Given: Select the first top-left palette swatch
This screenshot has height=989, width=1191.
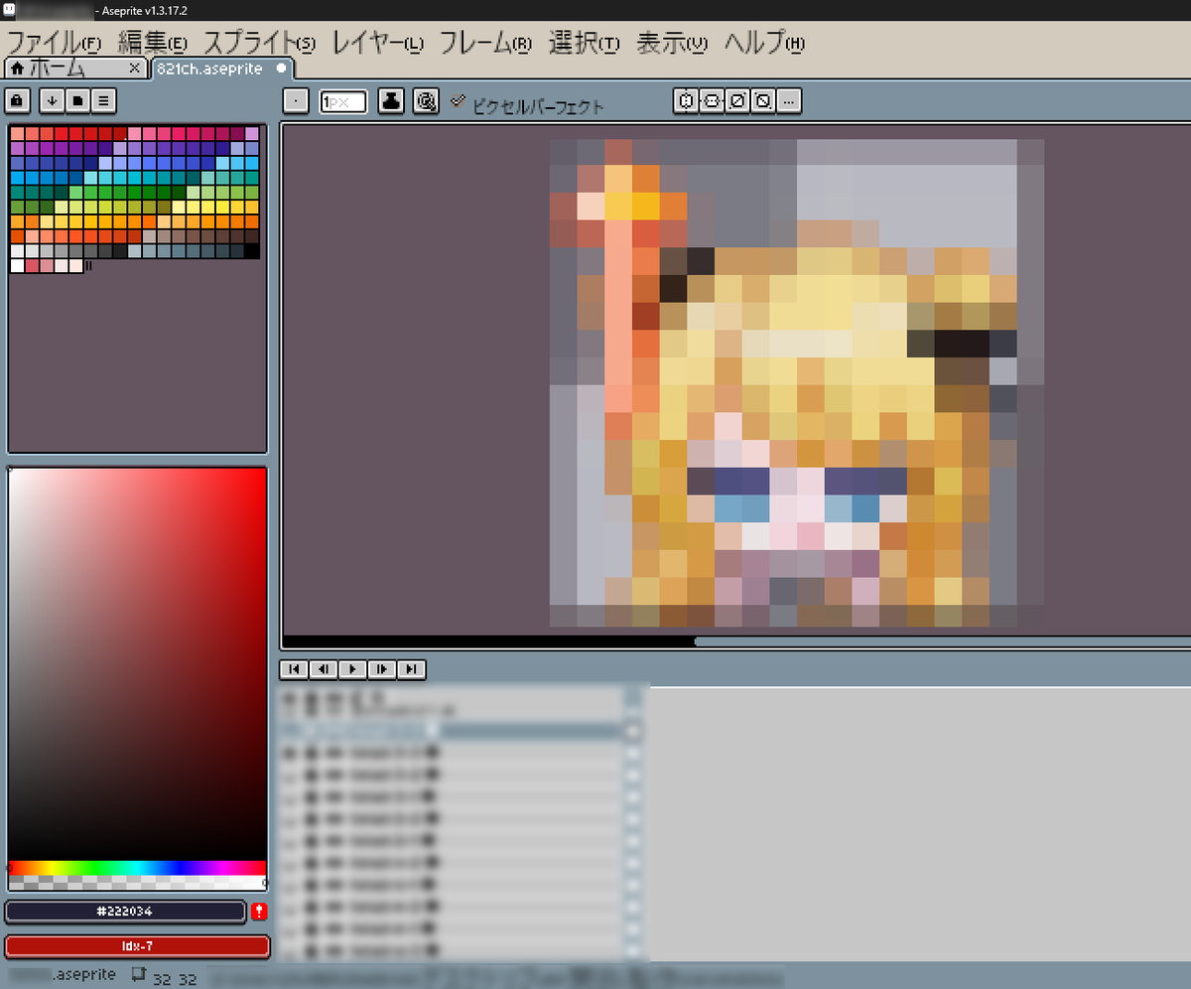Looking at the screenshot, I should point(18,133).
